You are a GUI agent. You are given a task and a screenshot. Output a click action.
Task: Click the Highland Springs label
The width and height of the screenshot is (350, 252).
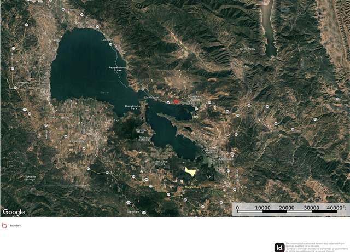point(30,178)
